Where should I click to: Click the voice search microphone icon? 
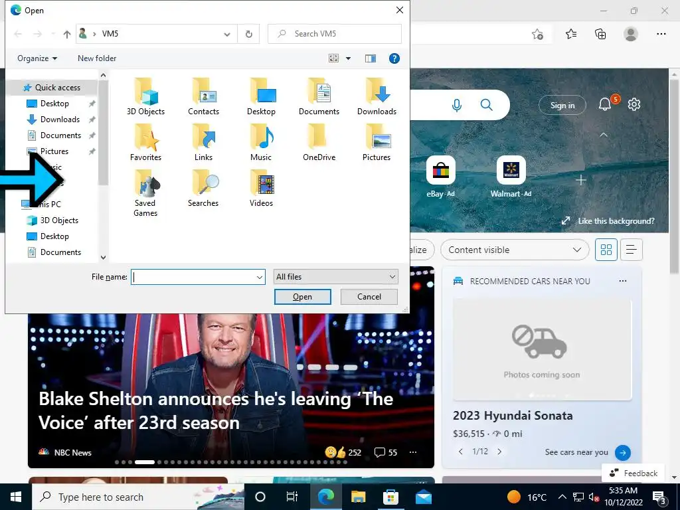pyautogui.click(x=457, y=105)
